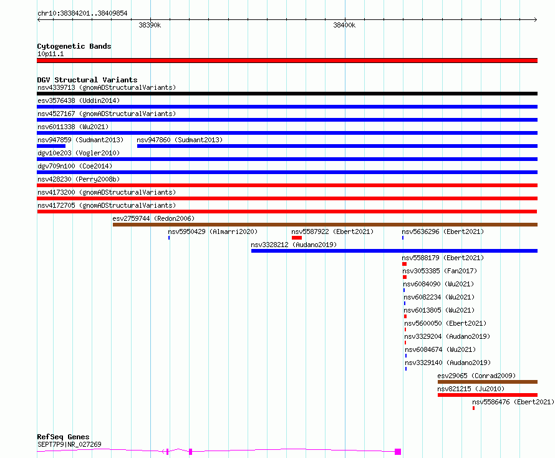Select nsv5950429 (Almarri2020) label
Image resolution: width=555 pixels, height=458 pixels.
pyautogui.click(x=213, y=231)
